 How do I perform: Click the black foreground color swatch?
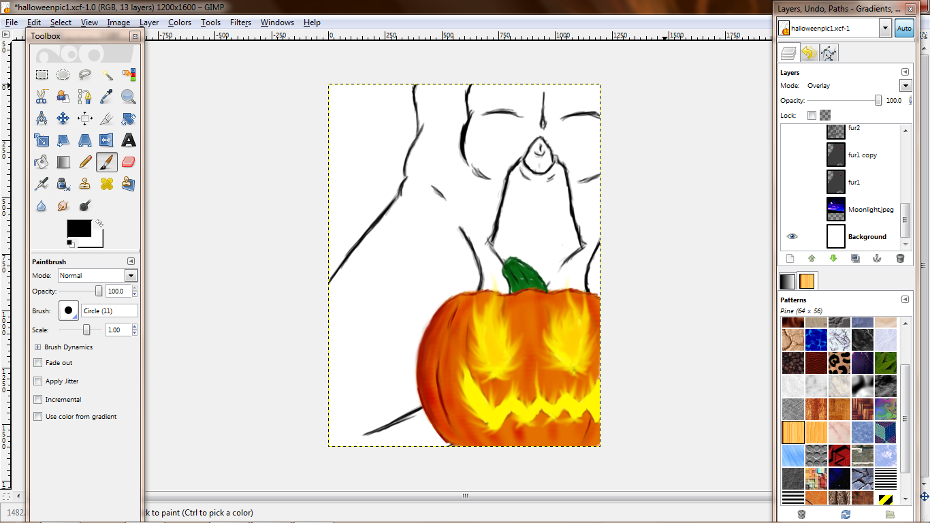(x=79, y=228)
